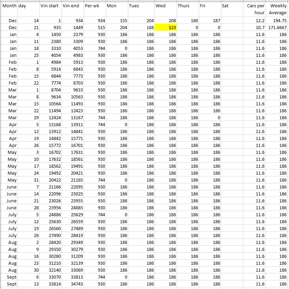Image resolution: width=289 pixels, height=289 pixels.
Task: Click the cell showing 194.75
Action: [277, 21]
